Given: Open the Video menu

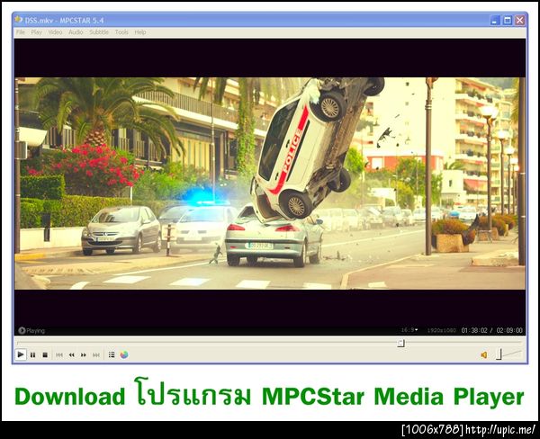Looking at the screenshot, I should [x=55, y=32].
